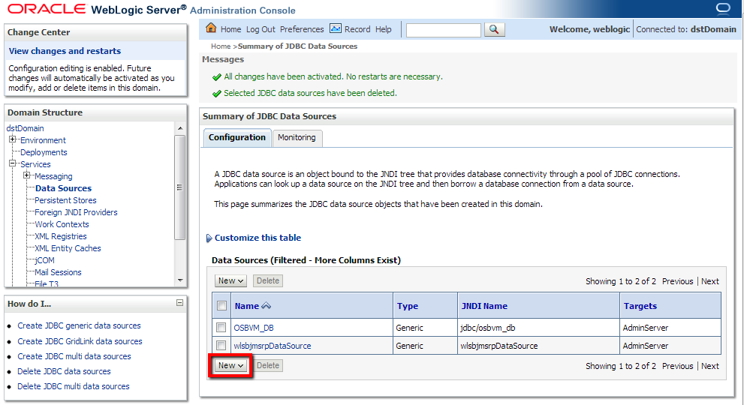Open Mail Sessions tree item
The image size is (744, 405).
58,272
